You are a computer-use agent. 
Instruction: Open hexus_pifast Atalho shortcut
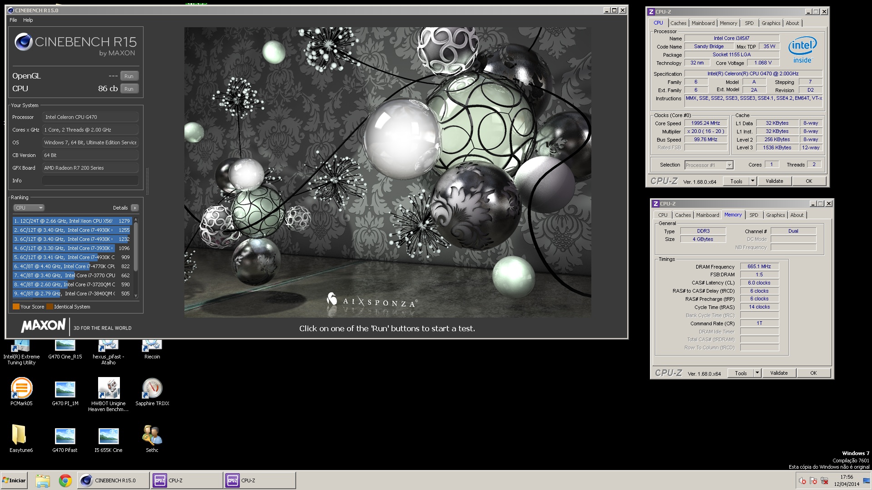click(108, 353)
